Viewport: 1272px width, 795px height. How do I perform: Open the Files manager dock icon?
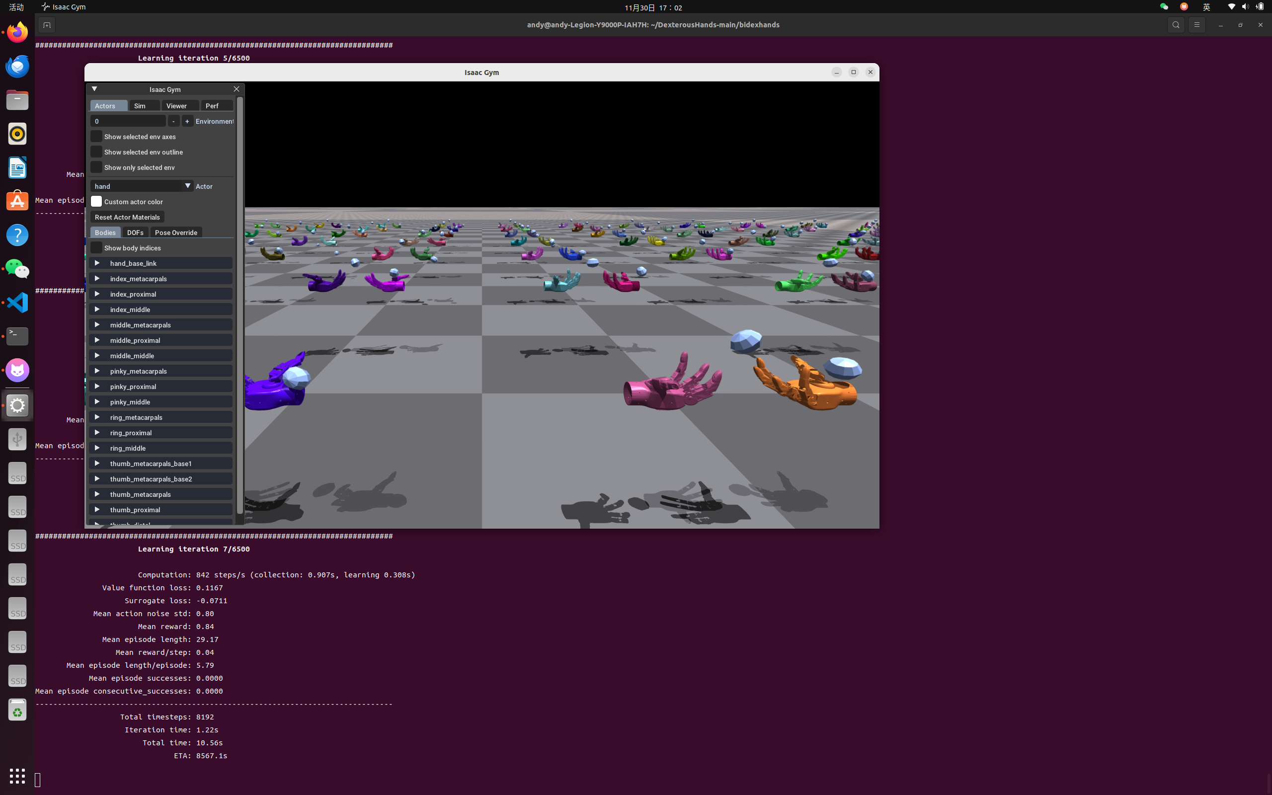click(17, 100)
